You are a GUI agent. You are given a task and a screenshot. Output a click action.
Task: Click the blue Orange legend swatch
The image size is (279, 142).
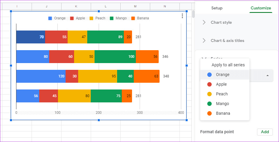pos(50,18)
